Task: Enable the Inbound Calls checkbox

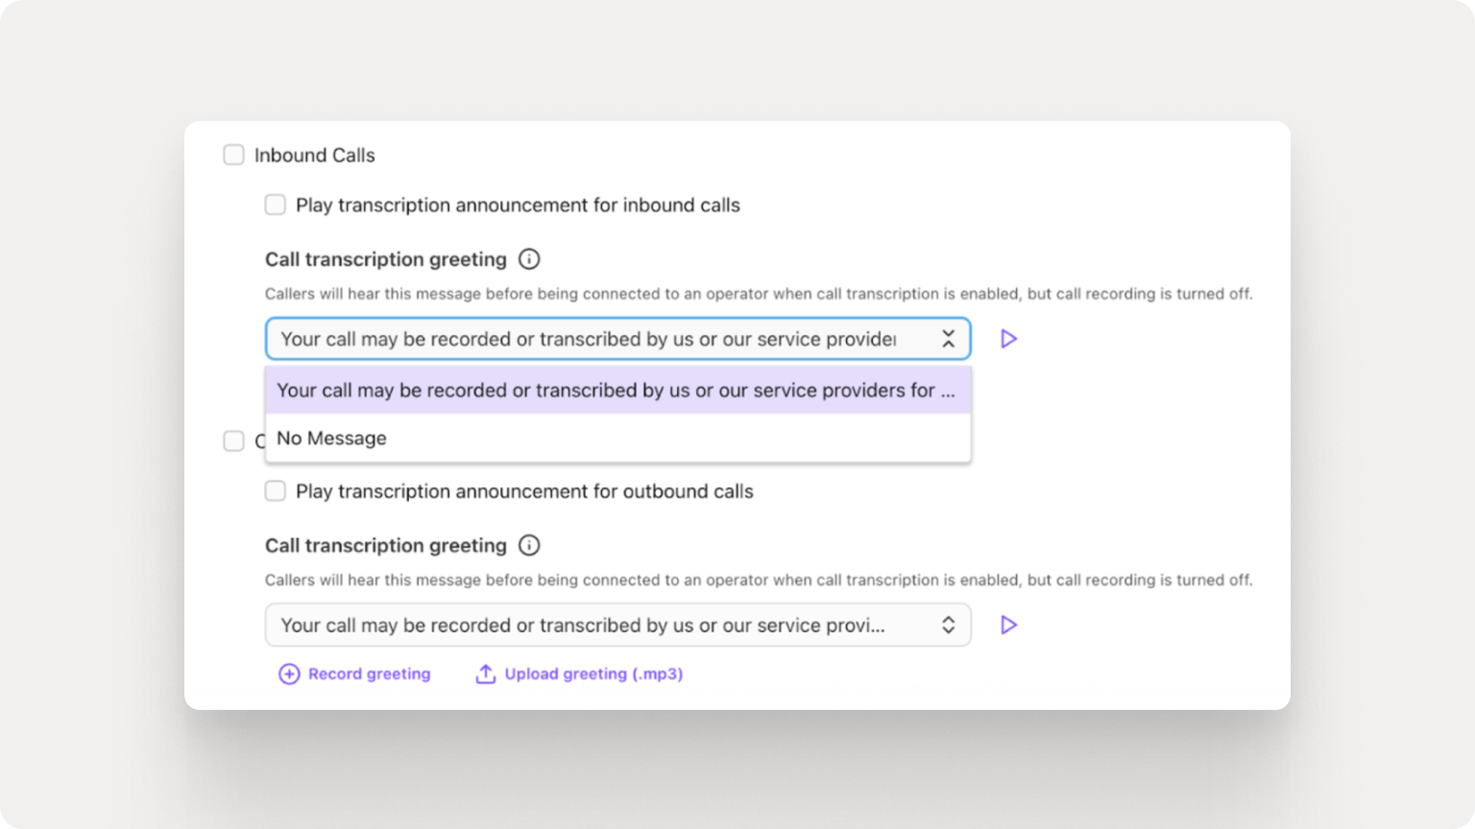Action: 233,154
